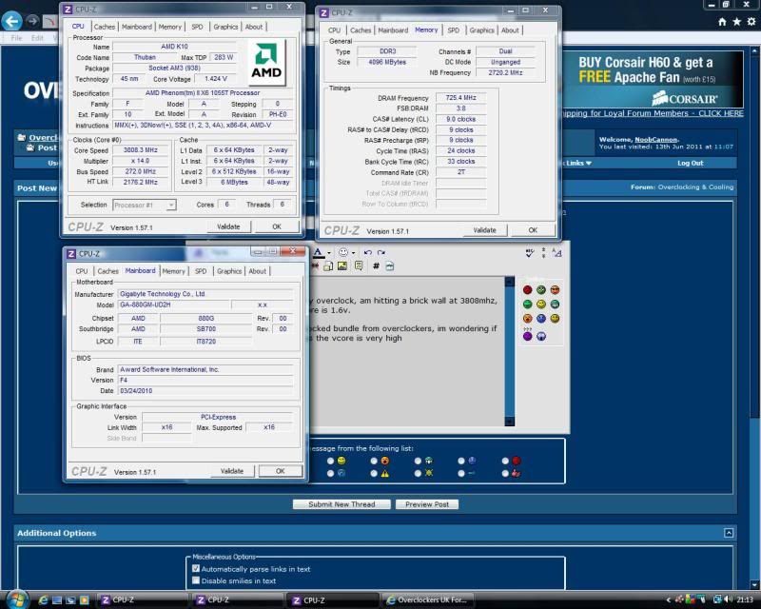761x609 pixels.
Task: Run the spell check icon in editor
Action: coord(530,252)
